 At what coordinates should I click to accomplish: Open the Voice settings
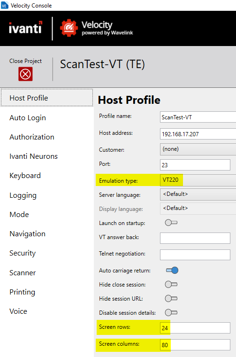18,311
